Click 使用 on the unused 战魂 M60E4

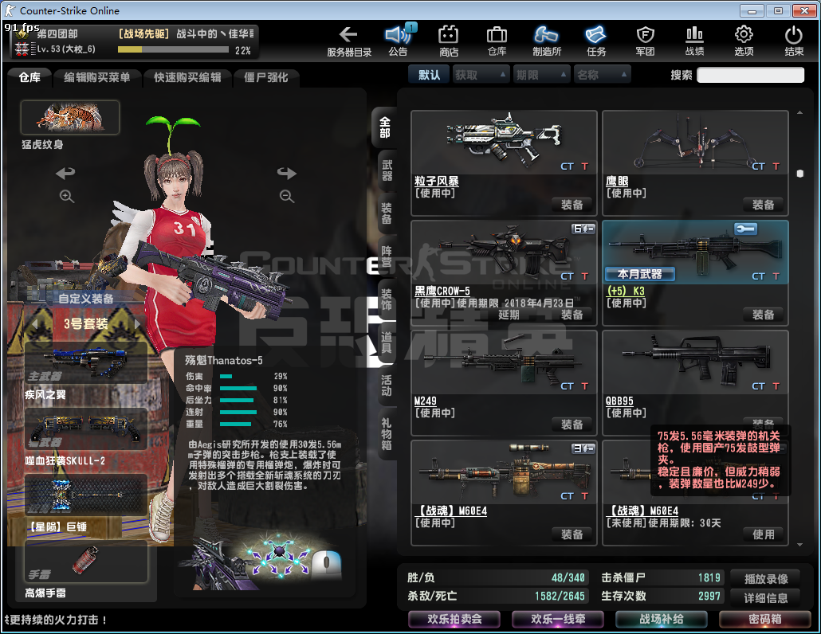click(764, 534)
